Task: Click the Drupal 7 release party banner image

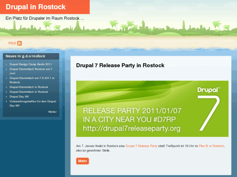Action: click(152, 109)
